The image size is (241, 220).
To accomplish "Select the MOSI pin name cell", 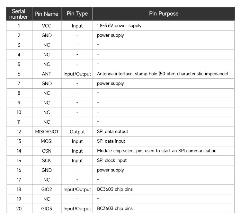I will (47, 141).
